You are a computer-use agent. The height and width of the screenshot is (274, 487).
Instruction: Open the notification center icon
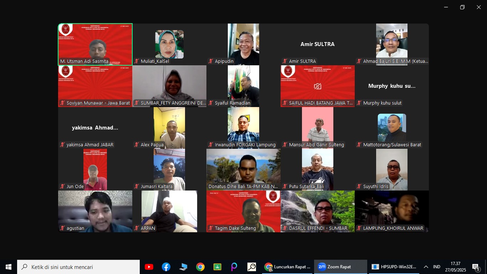pyautogui.click(x=476, y=267)
